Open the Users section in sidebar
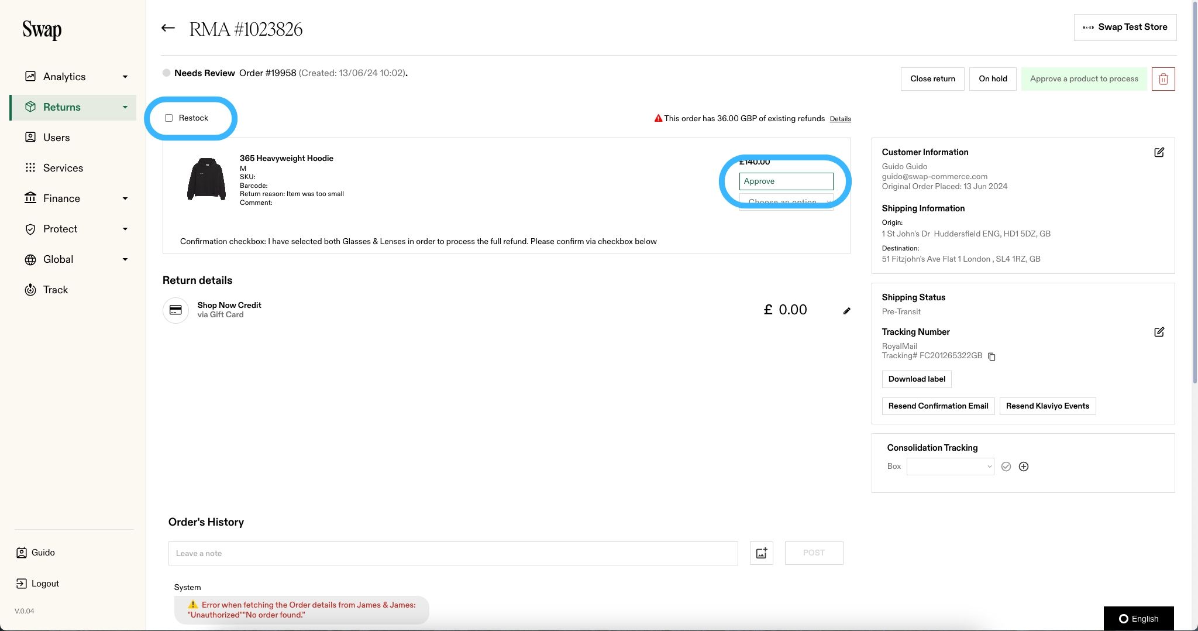1198x631 pixels. 56,138
